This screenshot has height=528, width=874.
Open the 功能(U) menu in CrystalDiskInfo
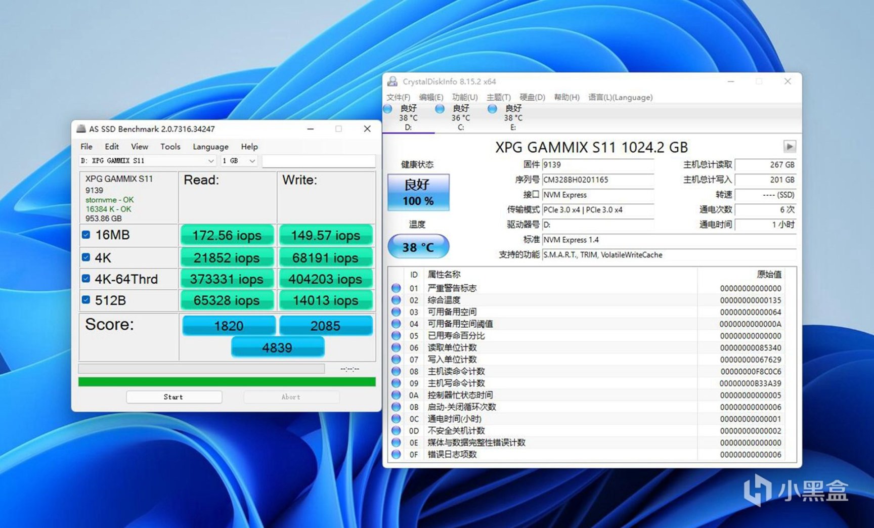click(x=465, y=97)
